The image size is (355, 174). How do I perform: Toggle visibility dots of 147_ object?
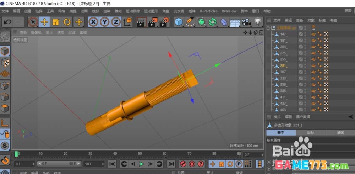point(305,34)
